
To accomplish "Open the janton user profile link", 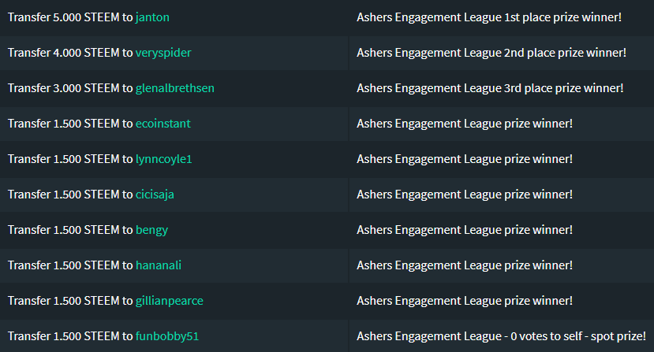I will click(152, 17).
